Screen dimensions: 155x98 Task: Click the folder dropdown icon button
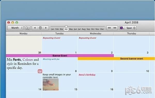27,28
